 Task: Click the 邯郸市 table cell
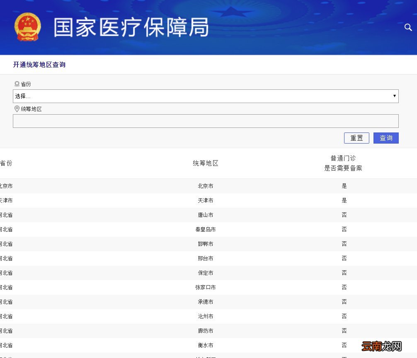pyautogui.click(x=206, y=244)
